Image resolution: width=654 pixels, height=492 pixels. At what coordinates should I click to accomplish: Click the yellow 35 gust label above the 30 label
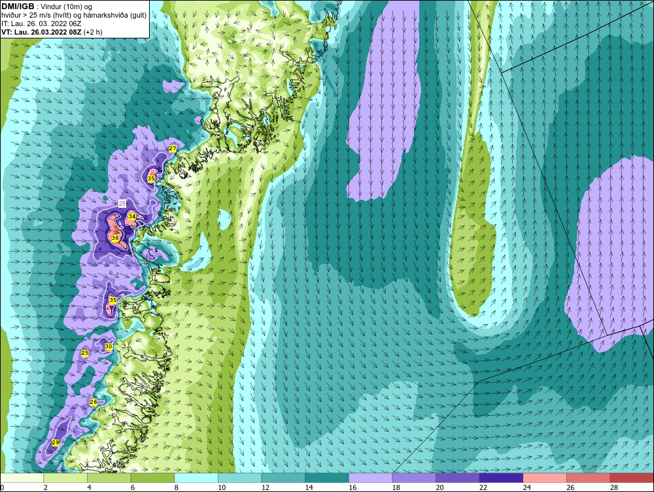[x=113, y=300]
